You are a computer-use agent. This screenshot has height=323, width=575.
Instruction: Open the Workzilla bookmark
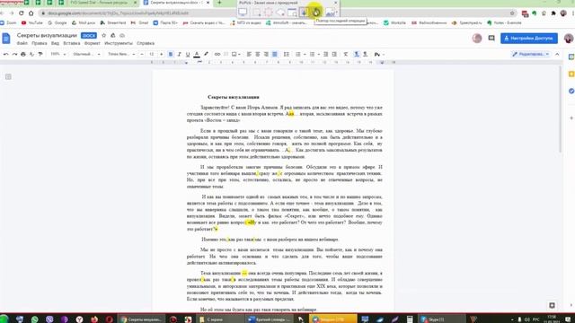[x=394, y=22]
